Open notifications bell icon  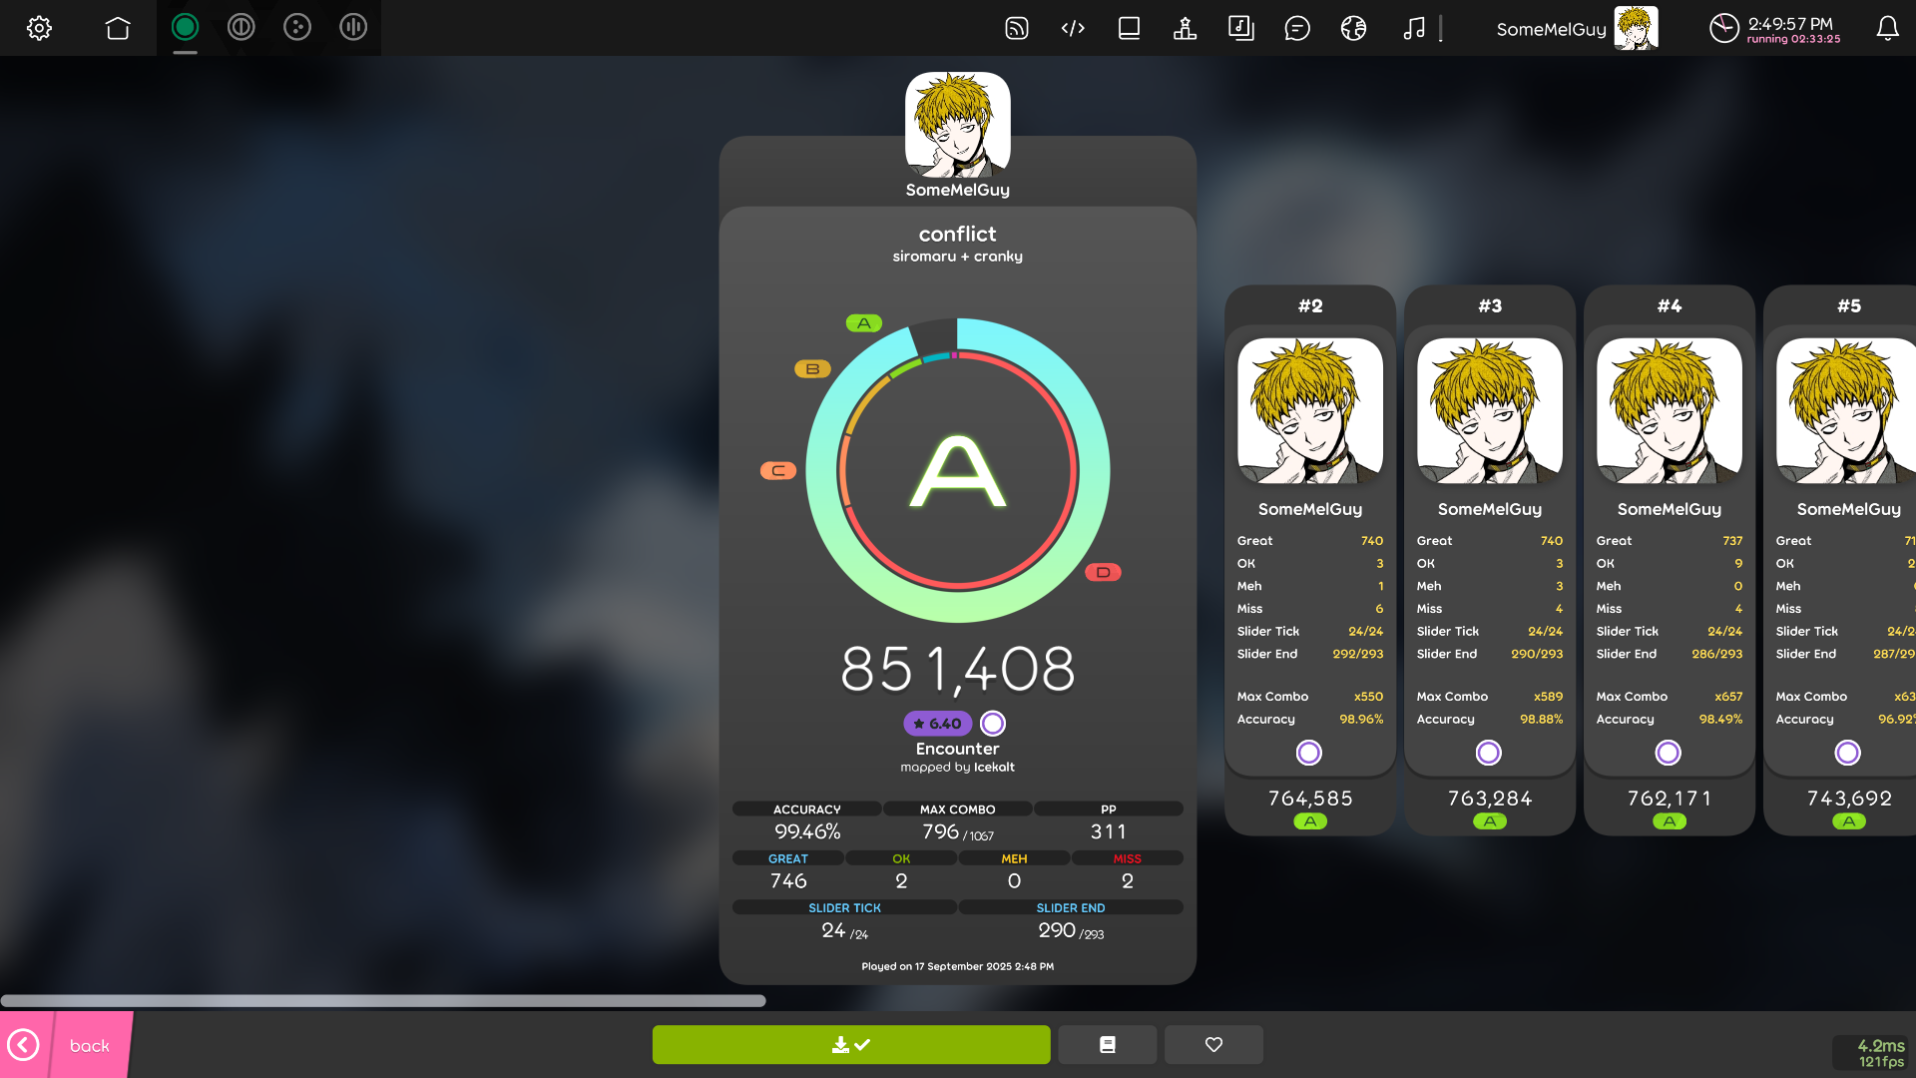1887,28
